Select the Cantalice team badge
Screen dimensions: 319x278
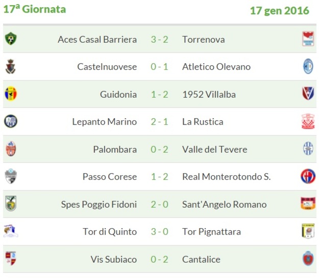coord(308,259)
